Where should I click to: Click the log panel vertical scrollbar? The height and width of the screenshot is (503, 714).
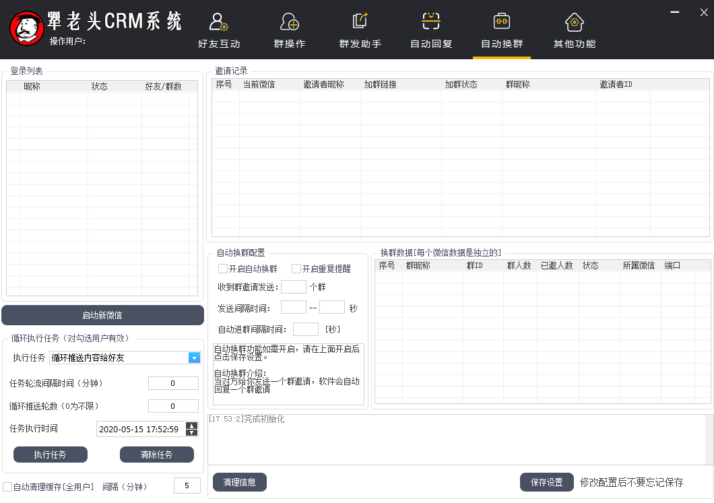click(708, 439)
